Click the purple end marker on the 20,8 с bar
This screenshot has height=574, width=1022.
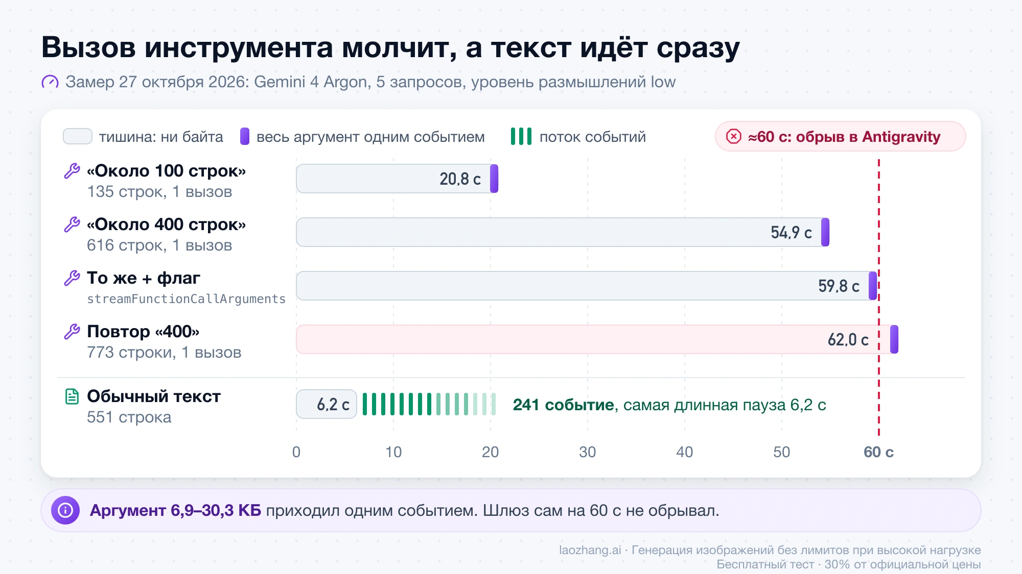494,179
